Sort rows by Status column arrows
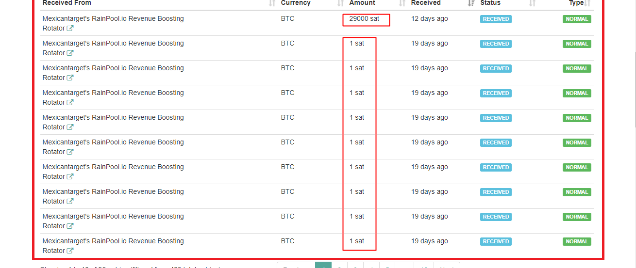The height and width of the screenshot is (268, 636). coord(532,3)
